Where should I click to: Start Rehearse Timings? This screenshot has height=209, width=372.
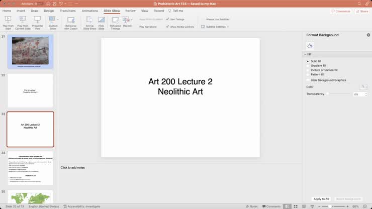[x=115, y=23]
